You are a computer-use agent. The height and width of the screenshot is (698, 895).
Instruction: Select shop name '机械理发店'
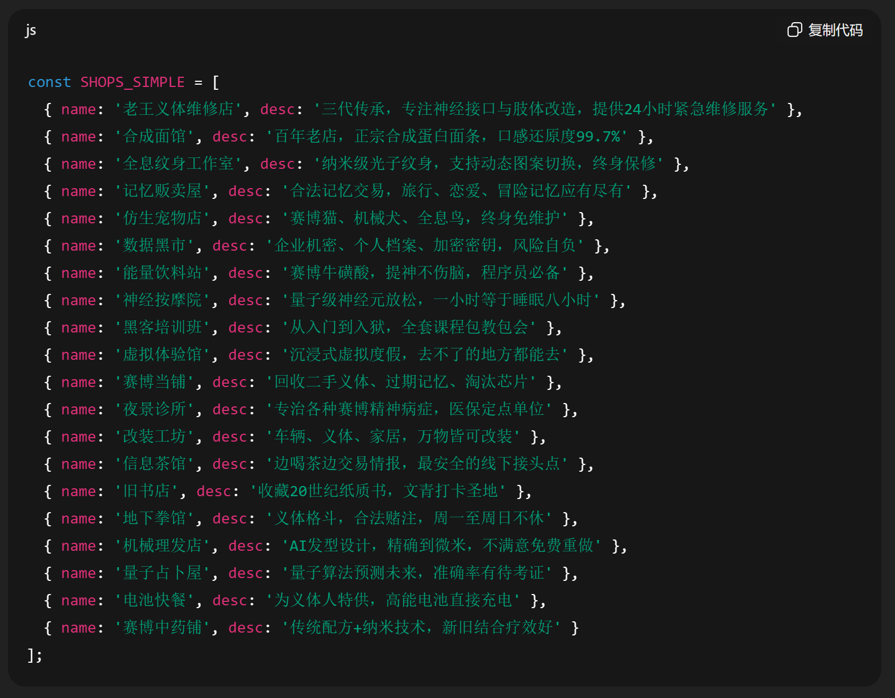pos(163,546)
